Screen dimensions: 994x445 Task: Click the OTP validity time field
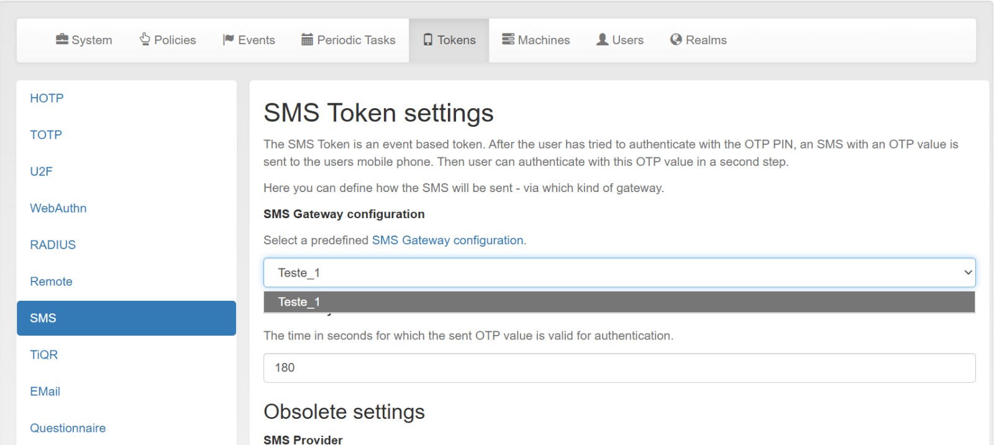[x=619, y=368]
